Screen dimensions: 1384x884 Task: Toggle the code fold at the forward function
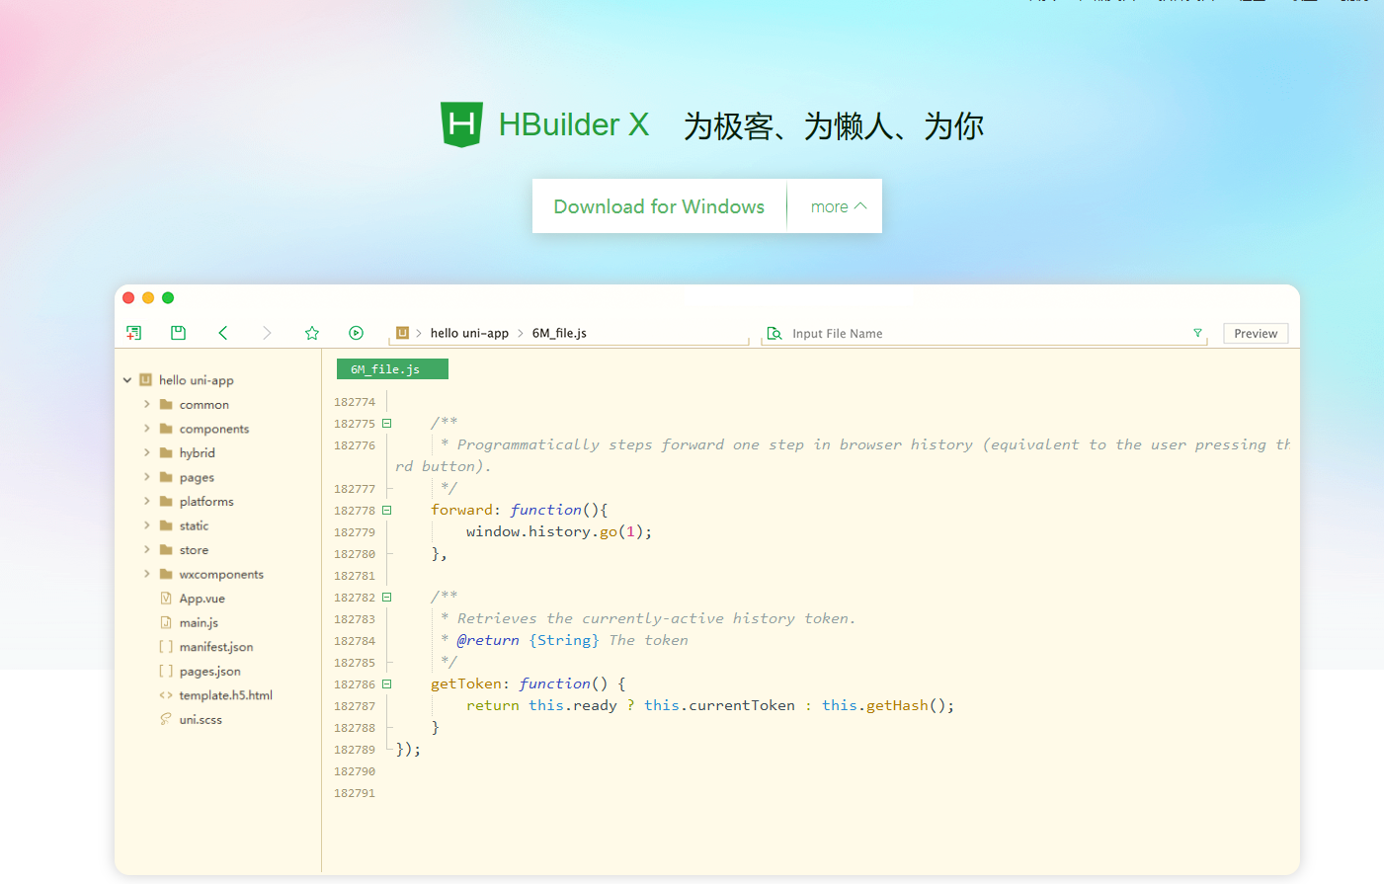386,509
